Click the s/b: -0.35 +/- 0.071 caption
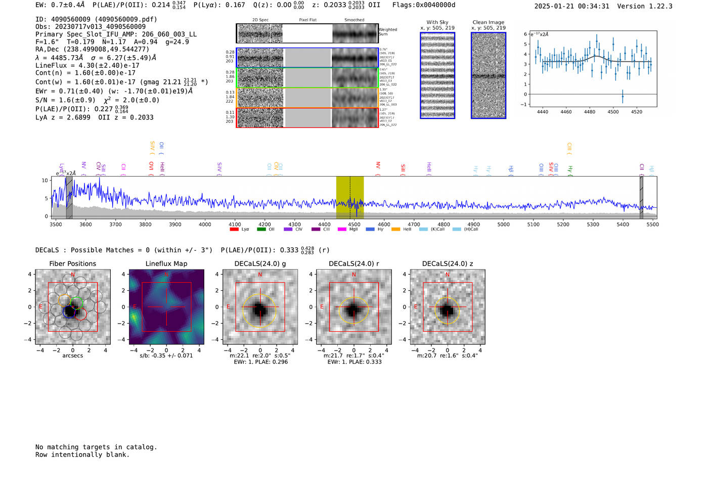 [x=166, y=356]
